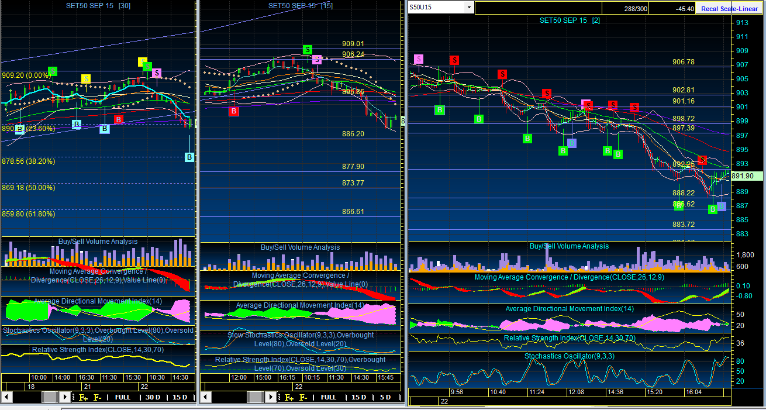Click 883.72 level label in 2-minute chart
The width and height of the screenshot is (766, 410).
tap(684, 225)
